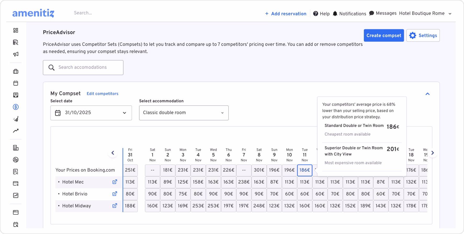This screenshot has width=464, height=234.
Task: Click Hotel Midway 123€ on Sun 9 Nov
Action: click(x=274, y=206)
